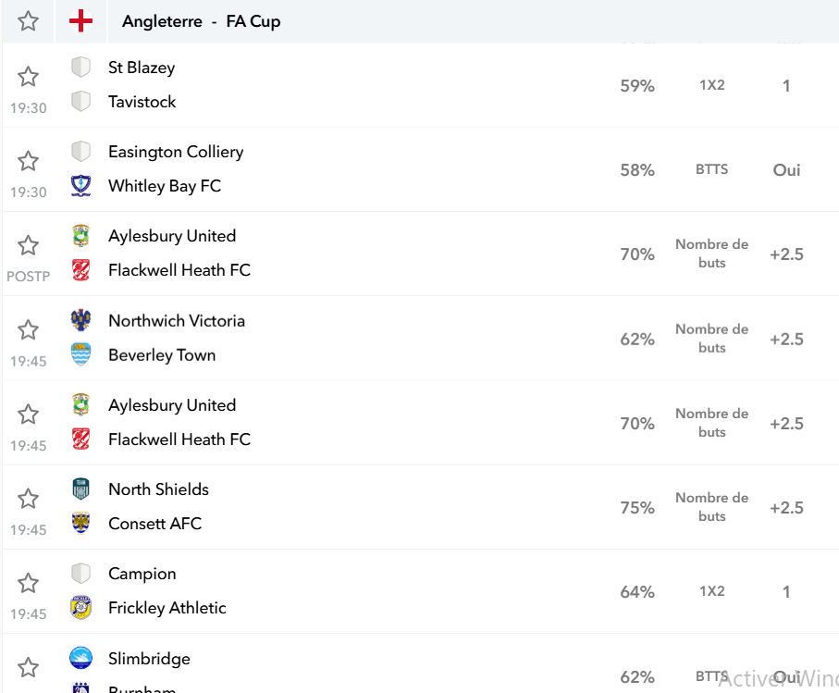This screenshot has width=839, height=693.
Task: Star the postponed Aylesbury United match
Action: (28, 245)
